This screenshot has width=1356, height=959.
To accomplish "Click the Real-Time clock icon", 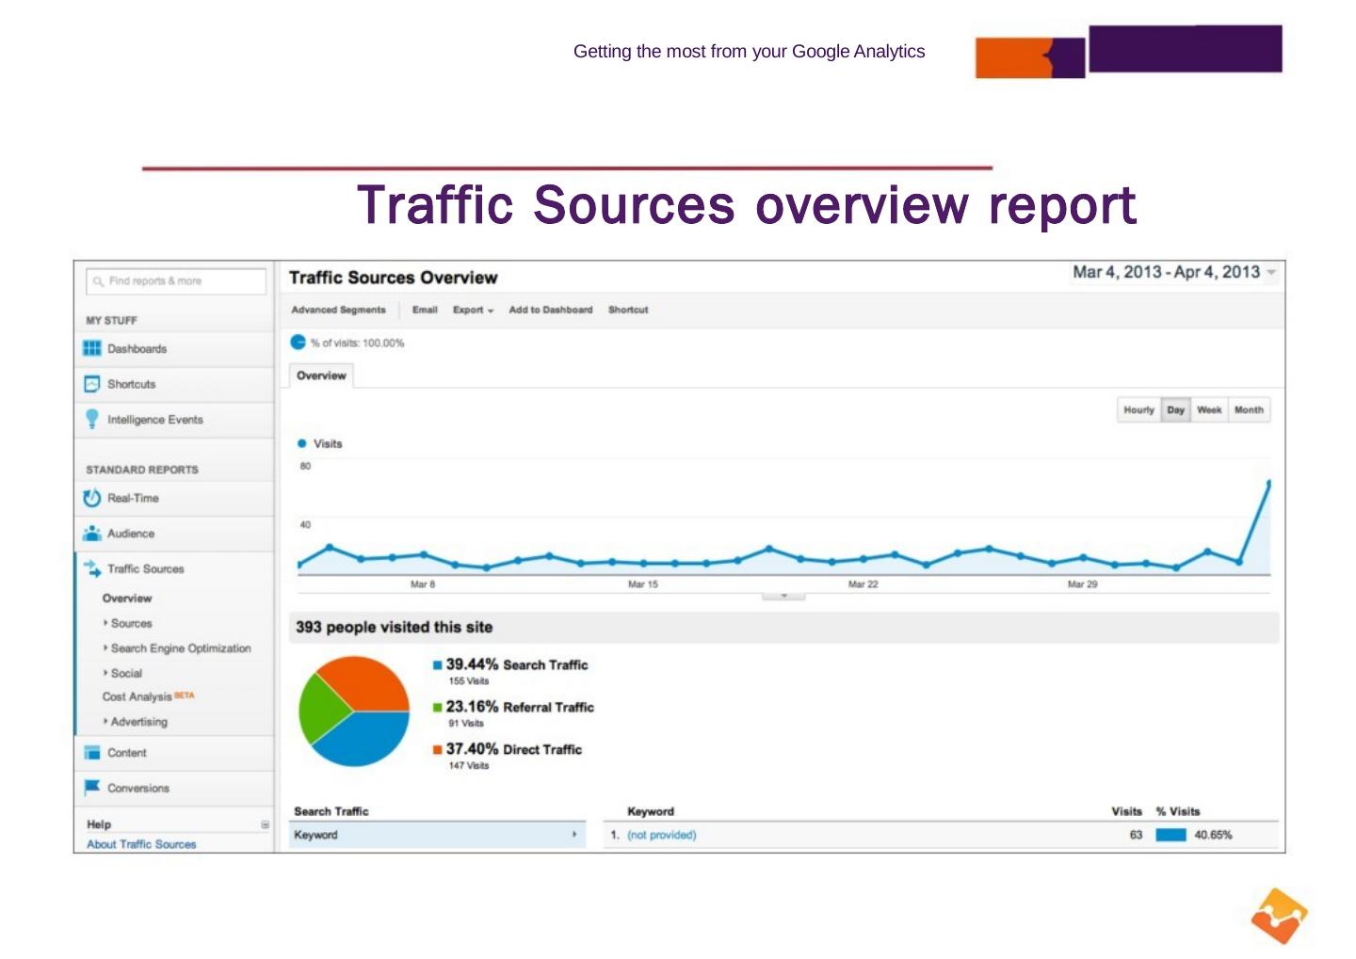I will pos(91,498).
